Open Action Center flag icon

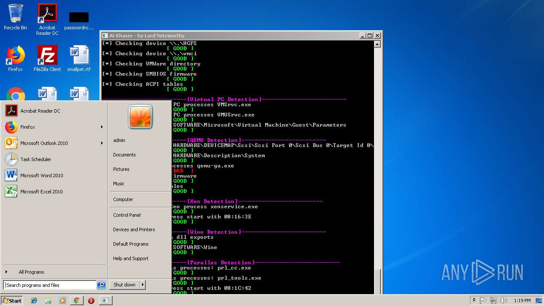[484, 300]
